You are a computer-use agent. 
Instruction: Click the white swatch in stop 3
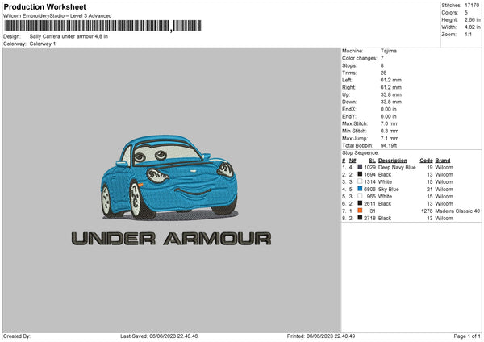360,182
